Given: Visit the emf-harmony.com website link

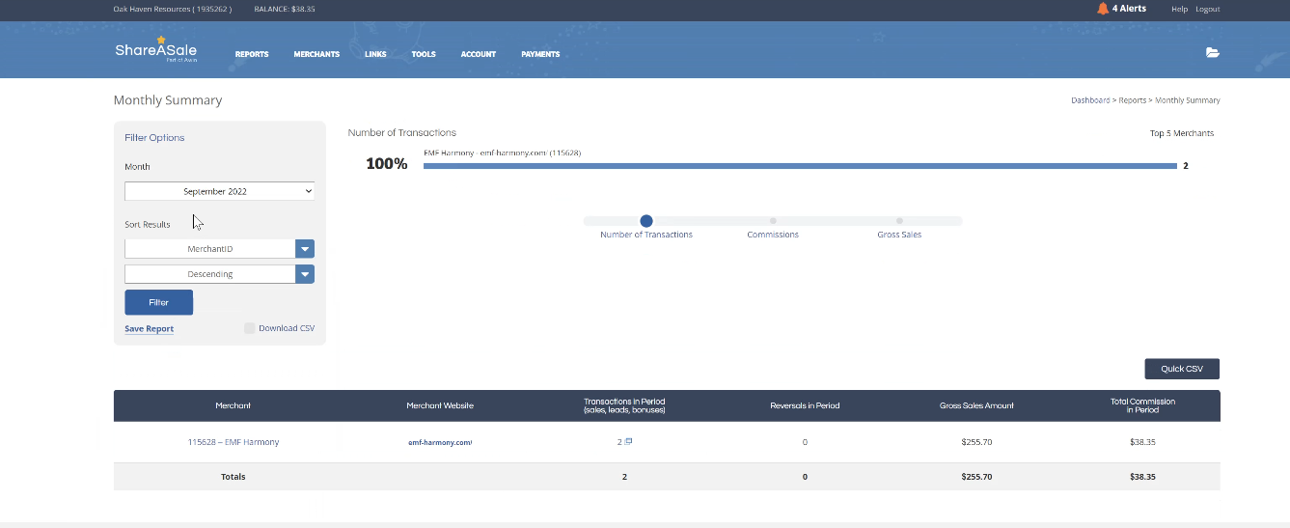Looking at the screenshot, I should click(x=440, y=442).
